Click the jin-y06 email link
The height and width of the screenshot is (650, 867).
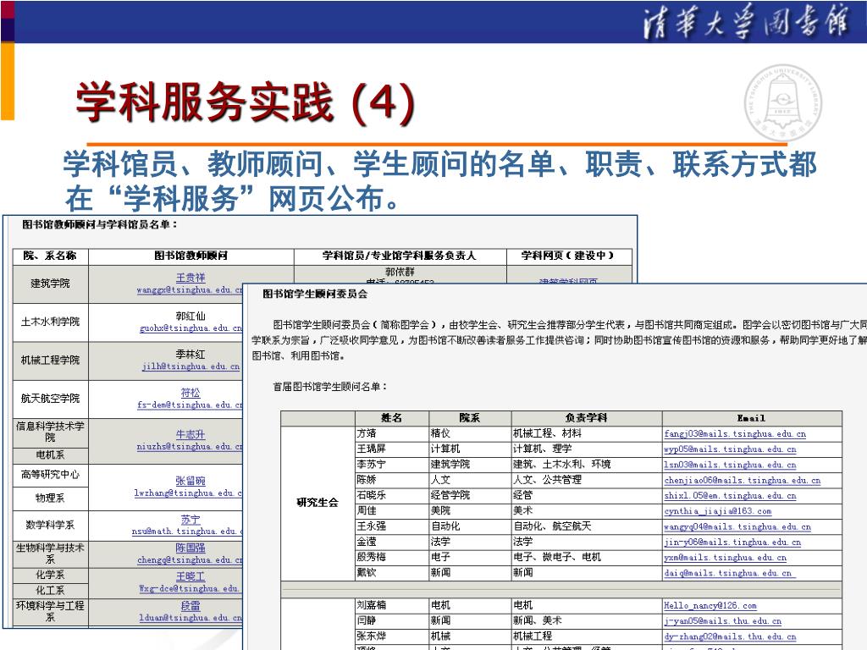(x=732, y=543)
